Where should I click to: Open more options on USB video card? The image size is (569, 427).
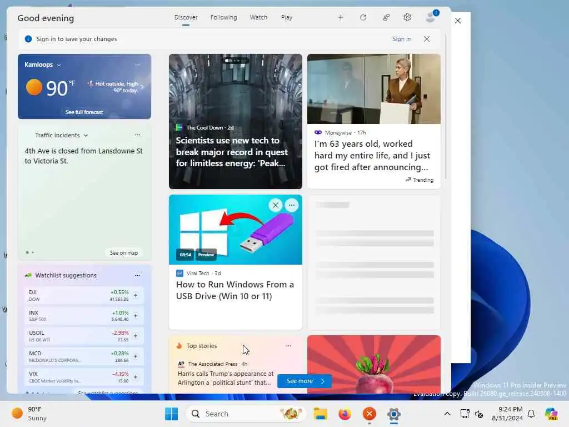[291, 205]
